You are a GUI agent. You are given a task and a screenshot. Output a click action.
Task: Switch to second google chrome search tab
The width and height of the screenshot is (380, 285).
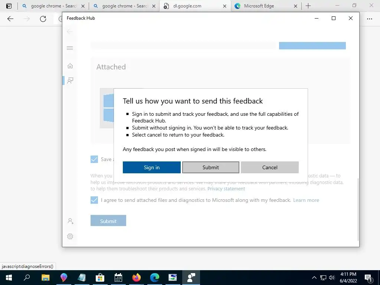click(x=125, y=6)
